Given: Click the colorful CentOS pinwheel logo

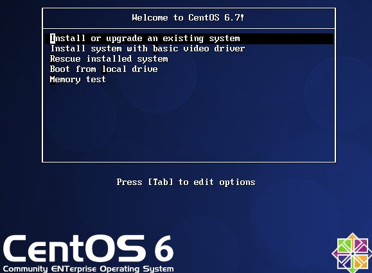Looking at the screenshot, I should [352, 253].
